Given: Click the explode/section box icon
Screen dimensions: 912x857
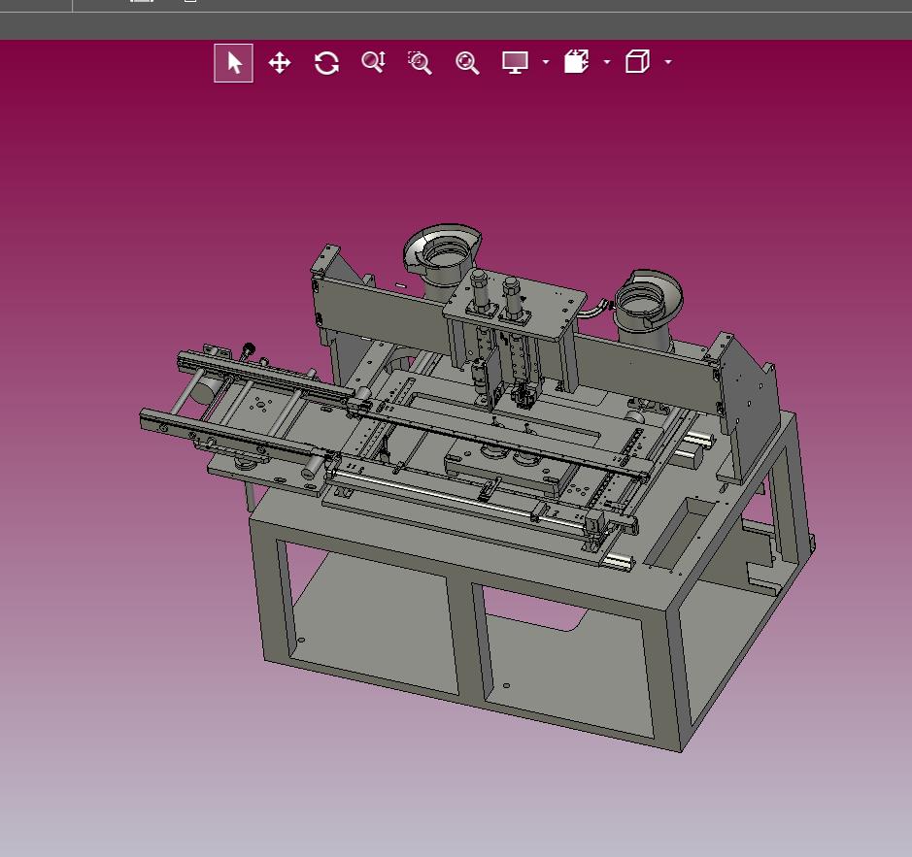Looking at the screenshot, I should [576, 61].
